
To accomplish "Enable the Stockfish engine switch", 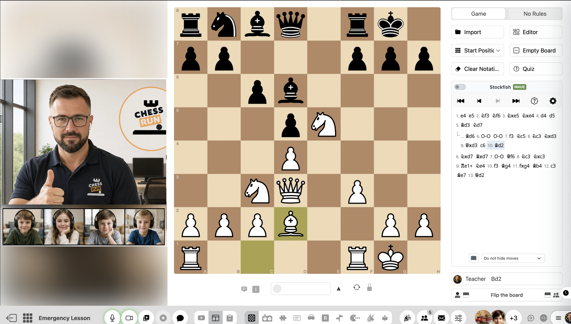I will (x=460, y=87).
